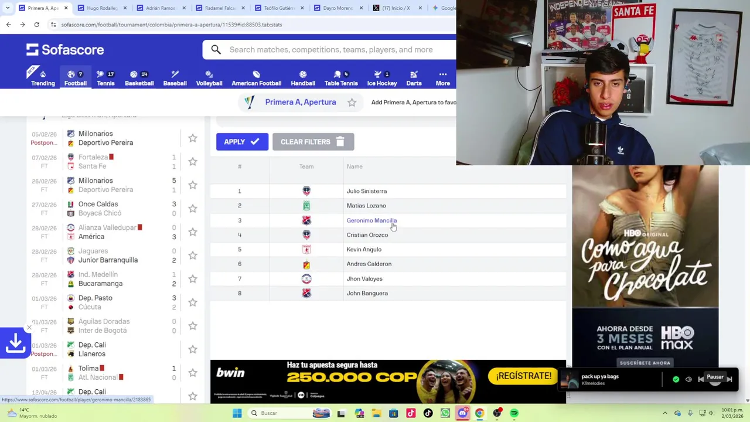Click the team crest beside Julio Sinisterra
750x422 pixels.
[x=306, y=191]
